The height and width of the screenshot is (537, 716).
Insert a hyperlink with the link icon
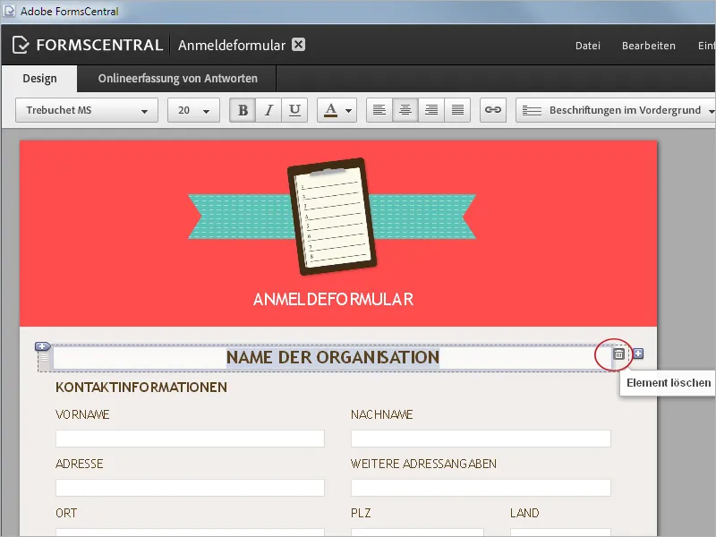493,110
